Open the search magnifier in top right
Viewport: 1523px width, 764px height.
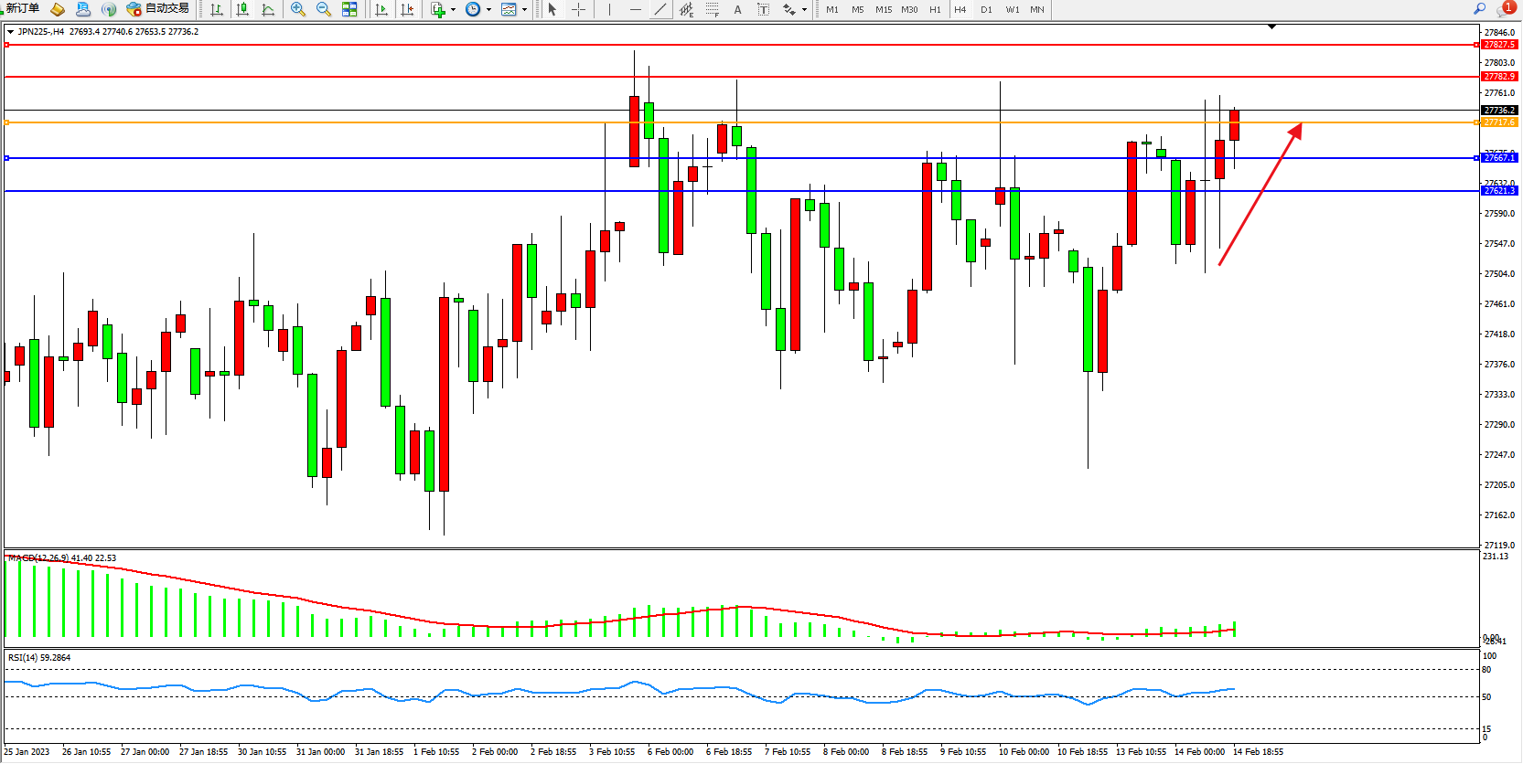1479,8
